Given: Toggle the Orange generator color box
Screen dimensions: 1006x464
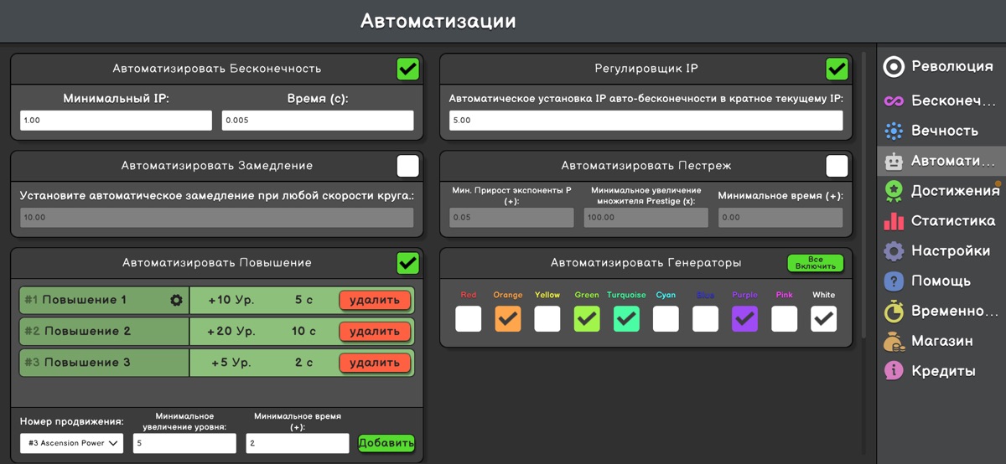Looking at the screenshot, I should [508, 318].
